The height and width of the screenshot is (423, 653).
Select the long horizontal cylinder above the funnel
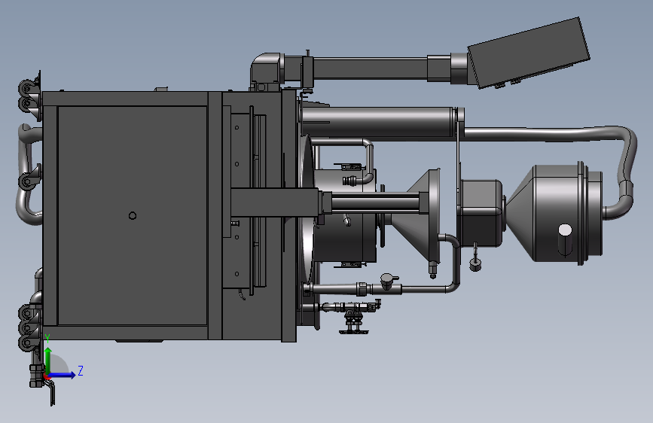pyautogui.click(x=377, y=122)
